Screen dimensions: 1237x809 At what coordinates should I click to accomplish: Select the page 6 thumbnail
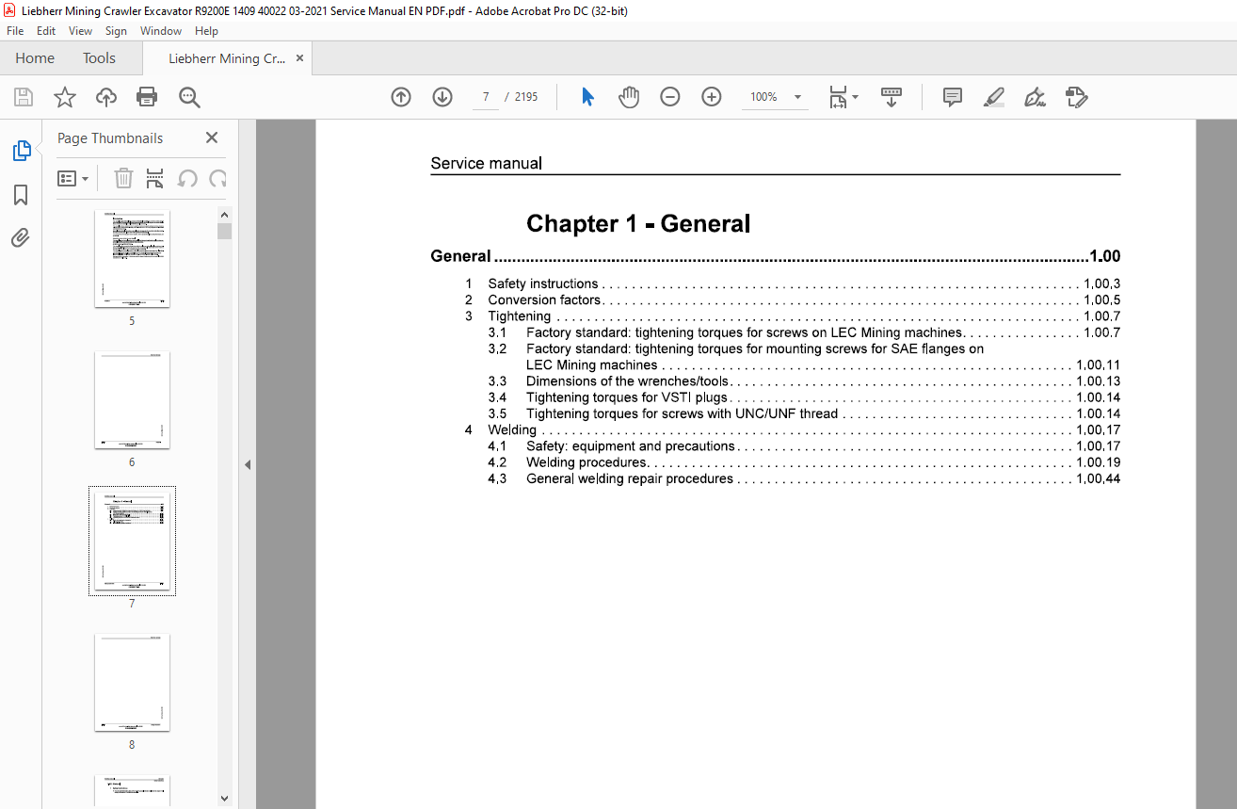132,400
